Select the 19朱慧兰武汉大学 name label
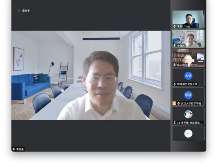The width and height of the screenshot is (218, 167). tap(187, 84)
